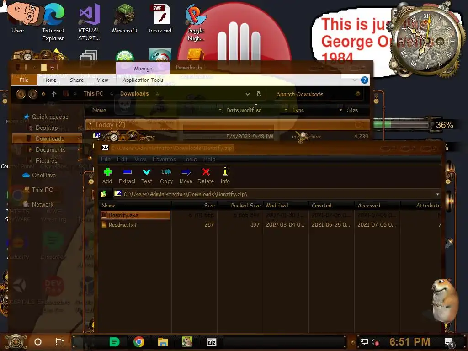Click the steampunk Start button
The image size is (468, 351).
click(16, 342)
